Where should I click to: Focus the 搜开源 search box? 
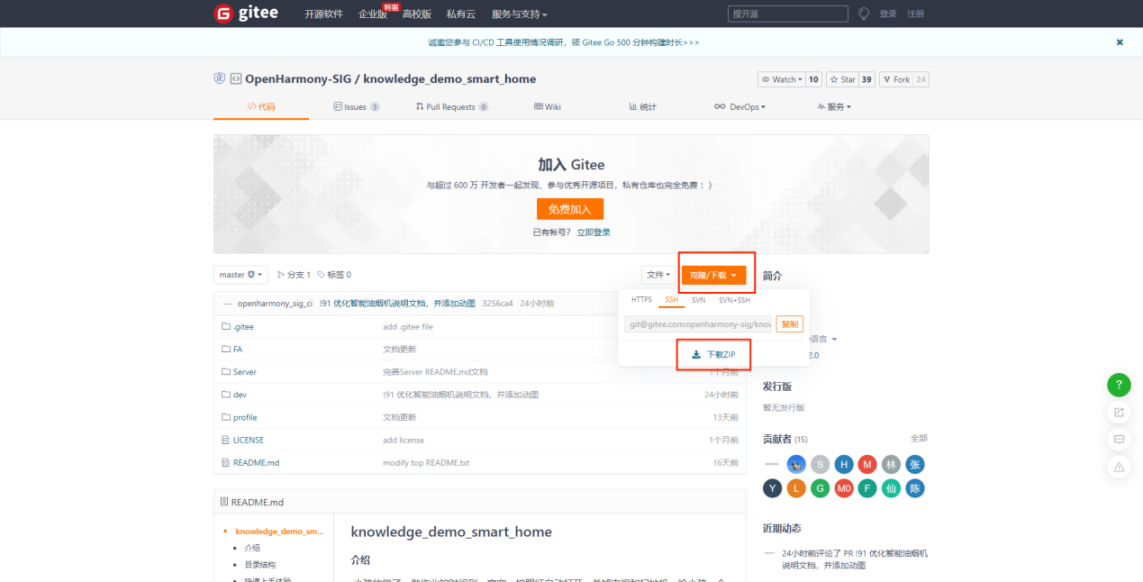point(788,14)
